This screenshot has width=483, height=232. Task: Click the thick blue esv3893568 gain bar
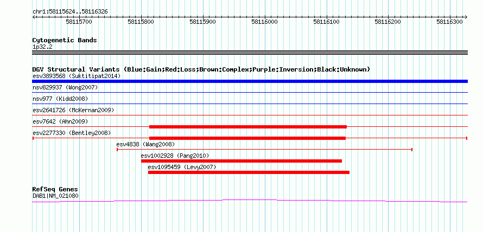click(x=250, y=81)
